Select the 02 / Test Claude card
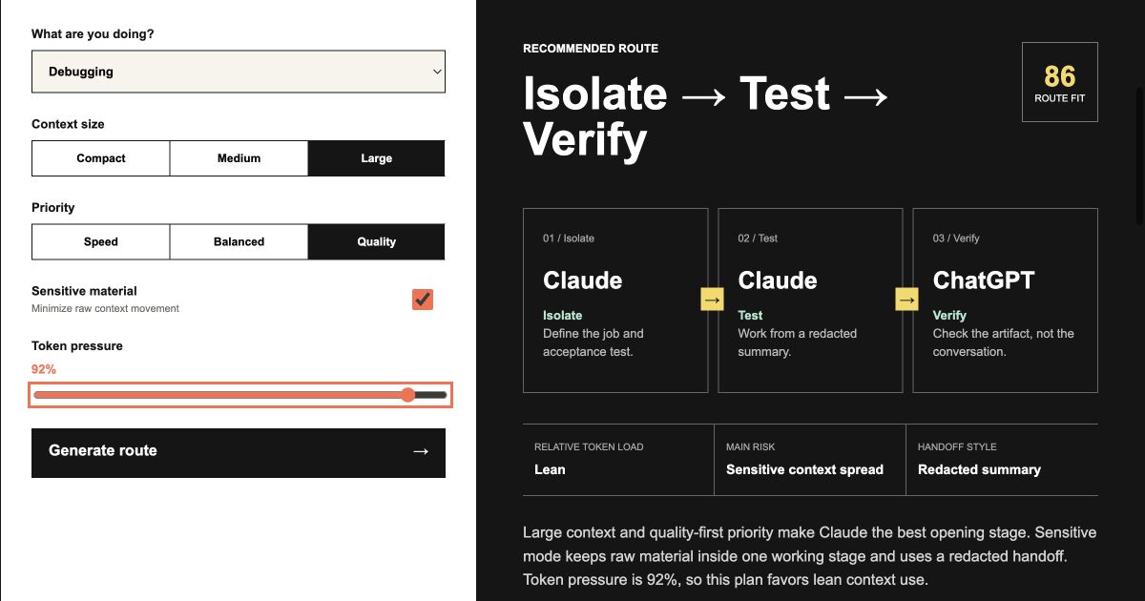This screenshot has width=1145, height=601. point(810,300)
